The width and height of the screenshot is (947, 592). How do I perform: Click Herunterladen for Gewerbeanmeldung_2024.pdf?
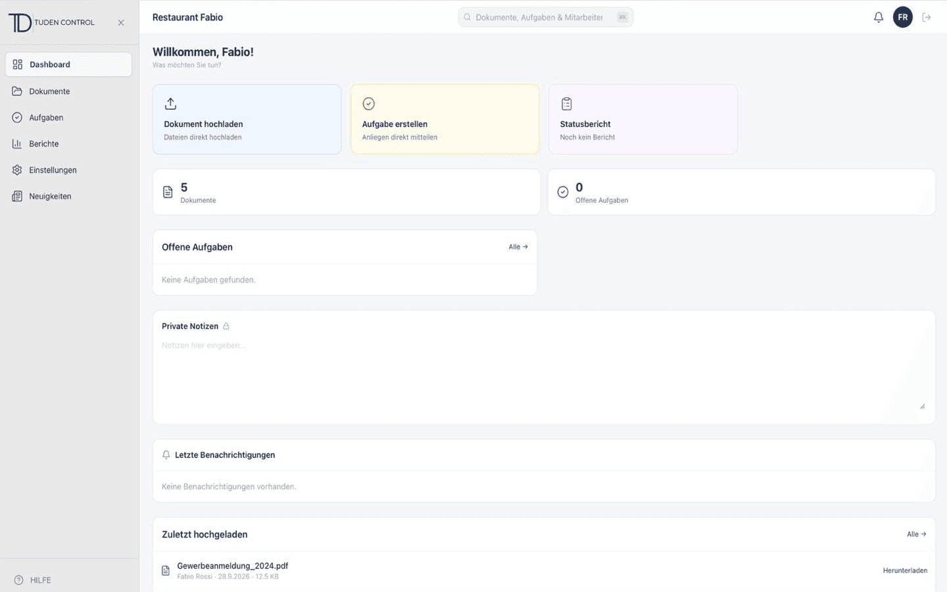[905, 571]
